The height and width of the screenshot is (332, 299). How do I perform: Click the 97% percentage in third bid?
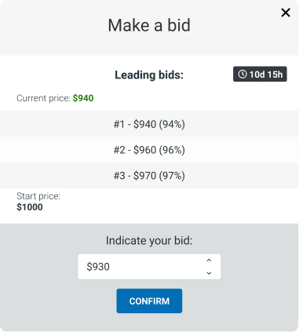pos(172,176)
